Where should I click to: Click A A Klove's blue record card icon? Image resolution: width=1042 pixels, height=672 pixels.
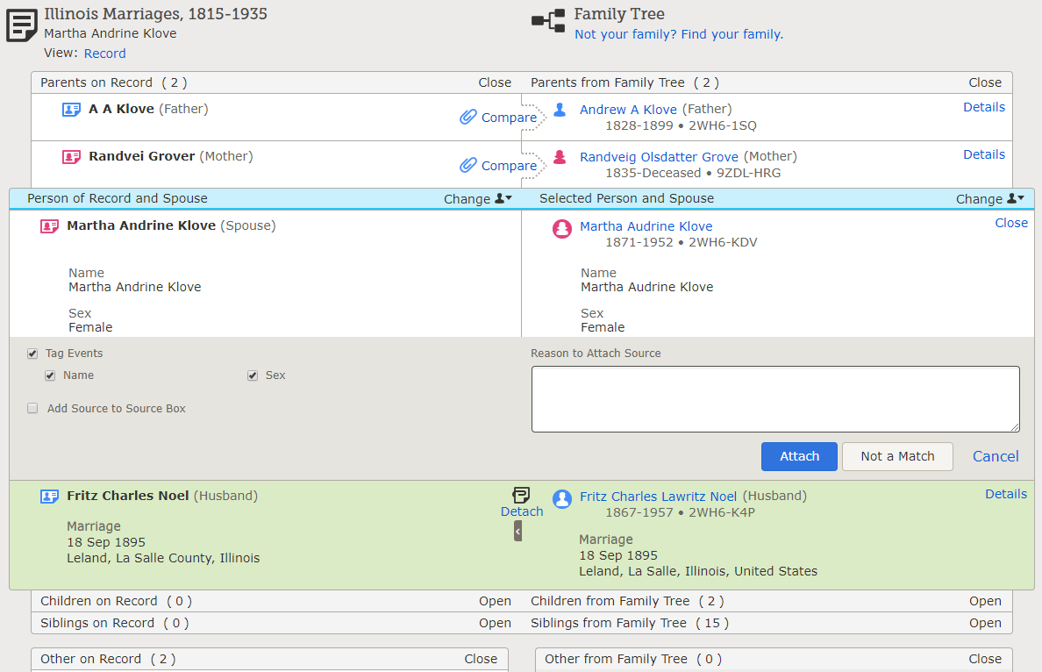[71, 110]
